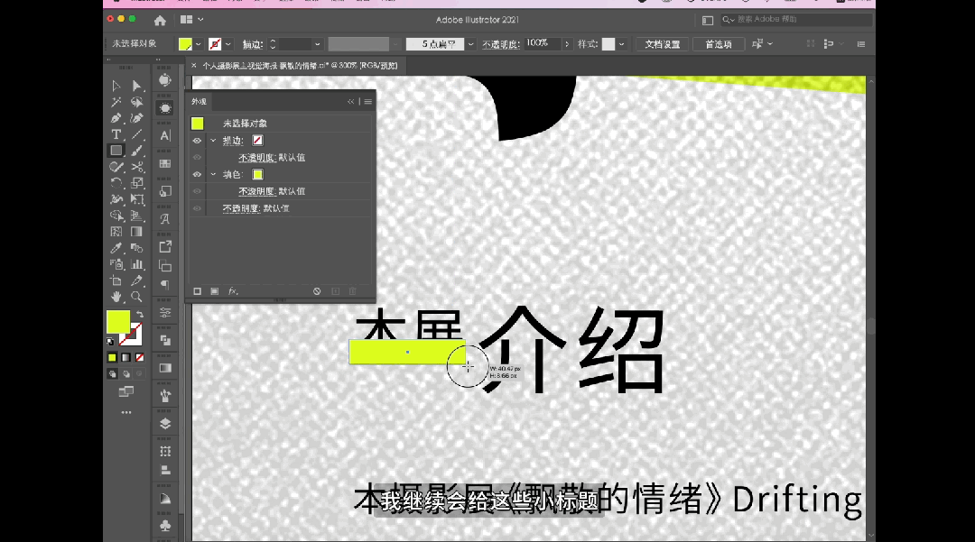Click the Document Setup button
This screenshot has height=542, width=975.
pyautogui.click(x=663, y=44)
